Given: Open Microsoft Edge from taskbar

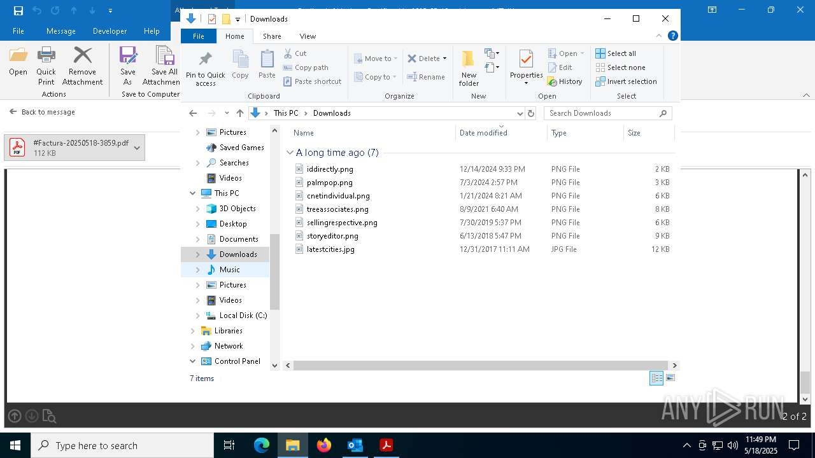Looking at the screenshot, I should (x=262, y=445).
